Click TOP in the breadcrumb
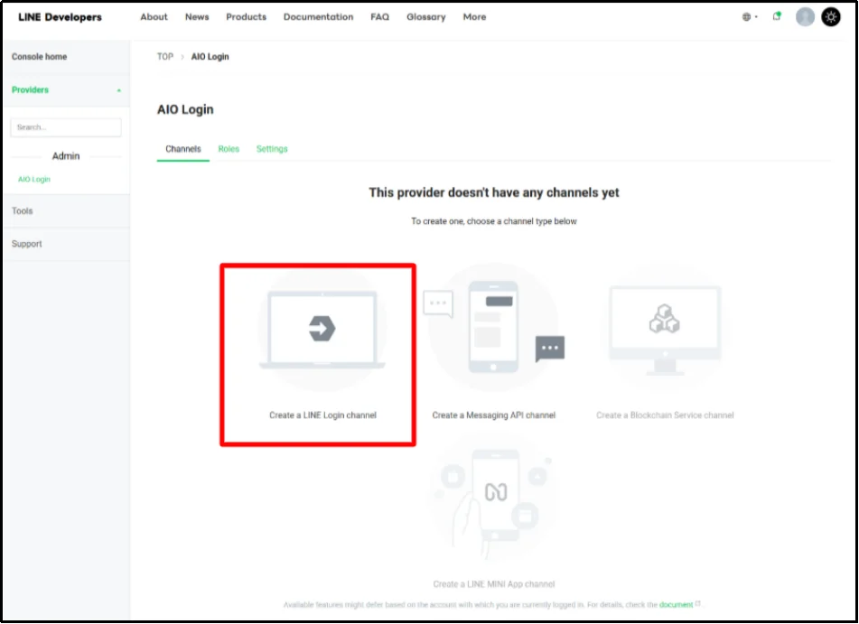This screenshot has height=624, width=859. (x=164, y=56)
